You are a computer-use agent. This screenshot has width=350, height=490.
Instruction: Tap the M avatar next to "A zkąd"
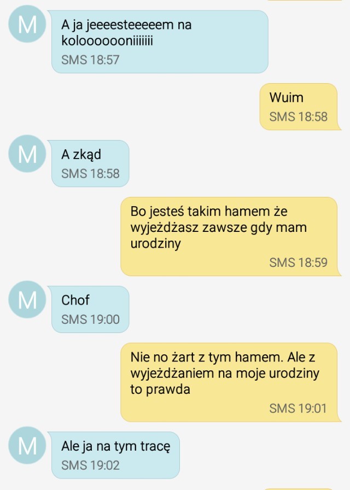click(27, 154)
